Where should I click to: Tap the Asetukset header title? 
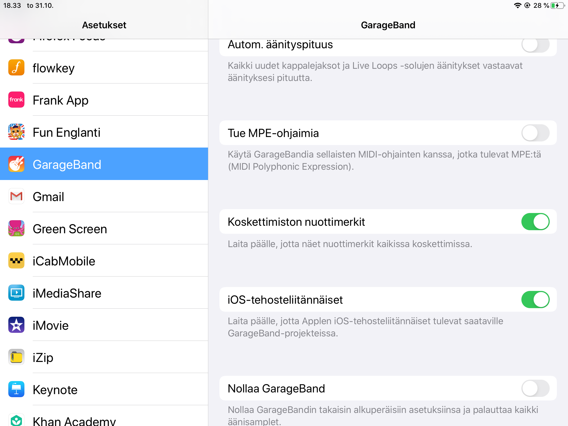104,25
